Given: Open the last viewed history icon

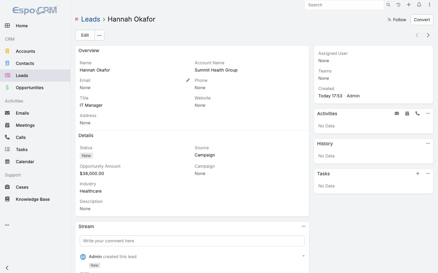Looking at the screenshot, I should click(x=398, y=5).
